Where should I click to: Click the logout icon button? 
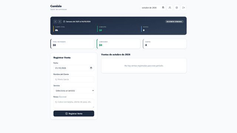[184, 8]
